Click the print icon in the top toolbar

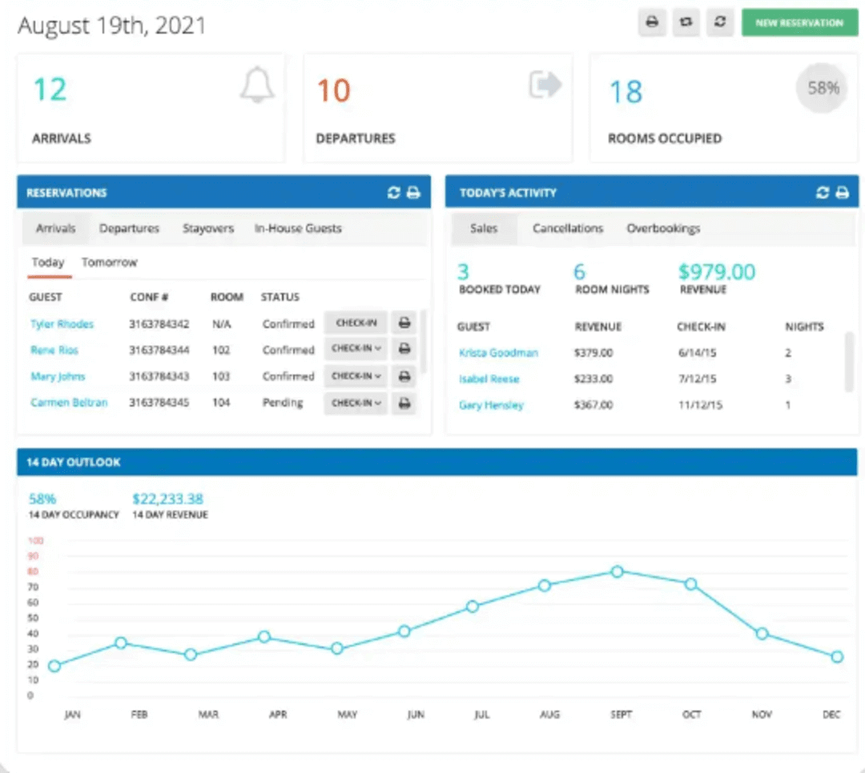(651, 22)
